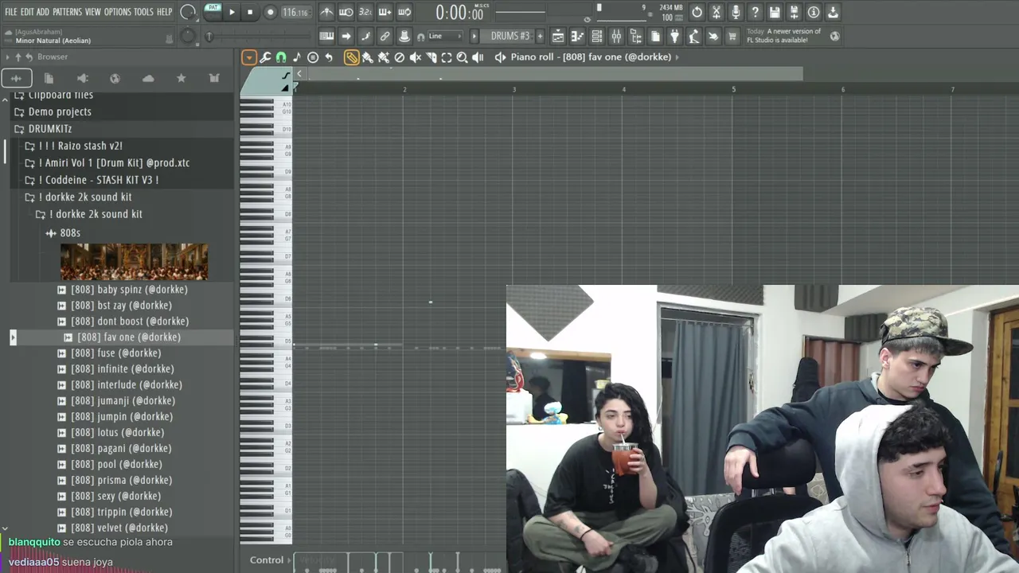Toggle the link/multilink controllers button

click(x=385, y=37)
